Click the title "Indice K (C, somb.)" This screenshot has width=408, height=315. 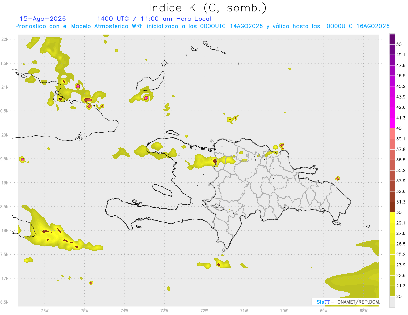pos(208,8)
